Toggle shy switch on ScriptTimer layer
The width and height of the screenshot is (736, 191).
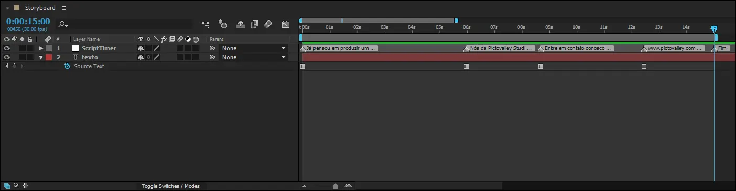click(140, 48)
